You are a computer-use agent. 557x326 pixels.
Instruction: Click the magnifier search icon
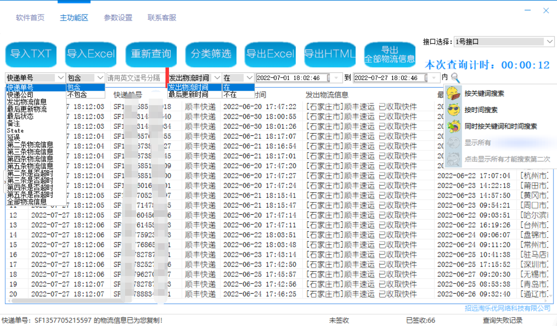(x=455, y=78)
